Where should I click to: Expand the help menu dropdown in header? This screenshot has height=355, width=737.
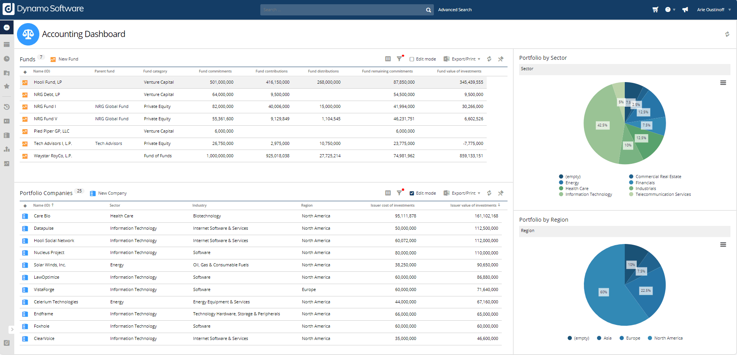[x=670, y=10]
